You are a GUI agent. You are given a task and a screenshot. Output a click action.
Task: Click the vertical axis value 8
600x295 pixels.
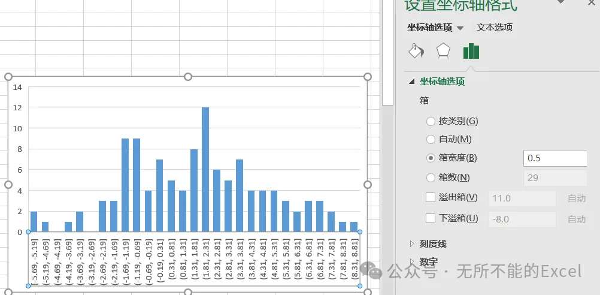20,149
